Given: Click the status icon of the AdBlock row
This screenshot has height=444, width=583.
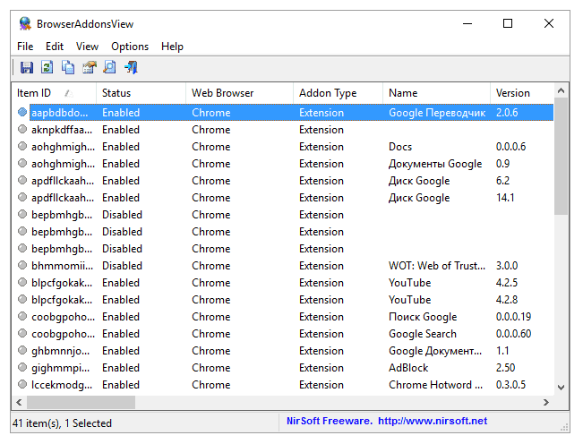Looking at the screenshot, I should coord(22,368).
